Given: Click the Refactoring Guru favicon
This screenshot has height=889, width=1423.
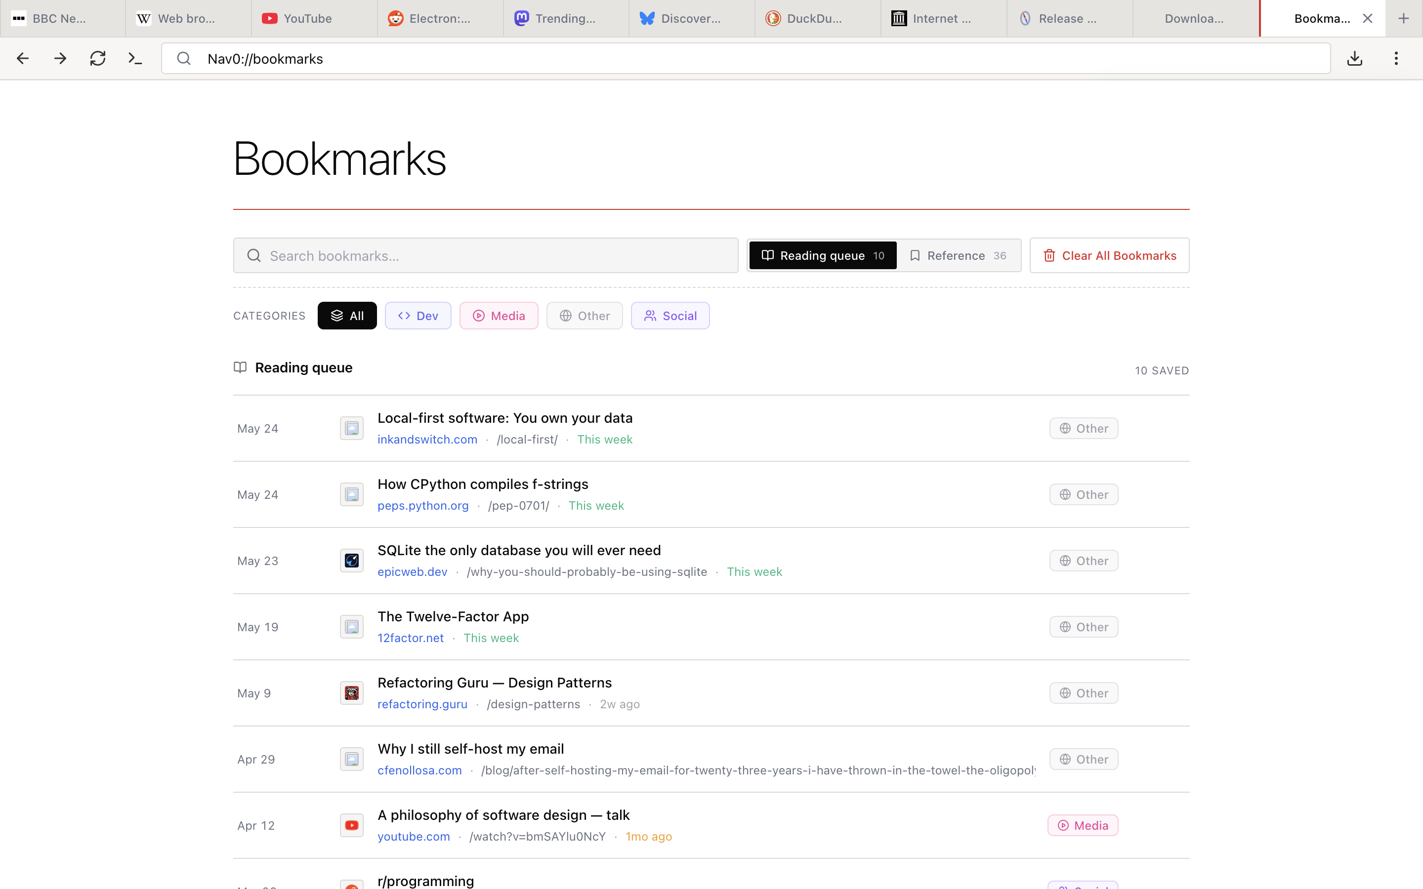Looking at the screenshot, I should [x=352, y=692].
